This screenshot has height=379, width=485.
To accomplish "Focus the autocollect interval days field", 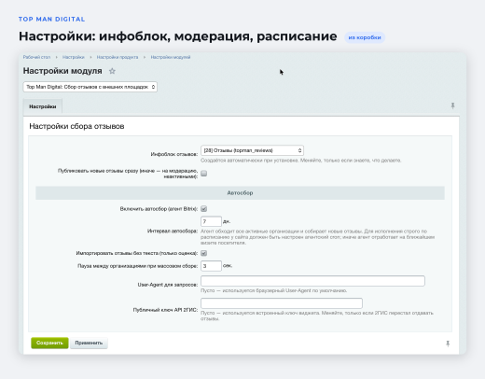I will tap(211, 221).
